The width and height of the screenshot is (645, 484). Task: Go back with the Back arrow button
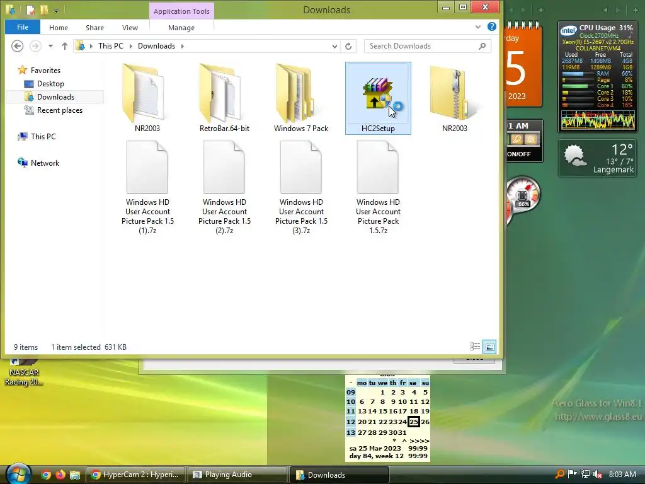click(17, 45)
